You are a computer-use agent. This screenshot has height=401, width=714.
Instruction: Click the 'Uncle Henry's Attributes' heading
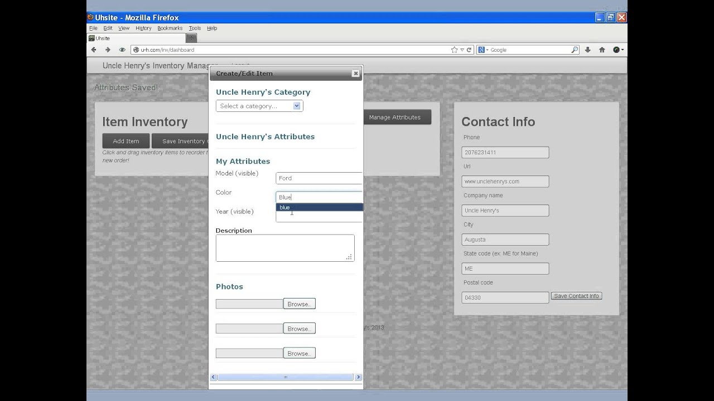coord(266,136)
